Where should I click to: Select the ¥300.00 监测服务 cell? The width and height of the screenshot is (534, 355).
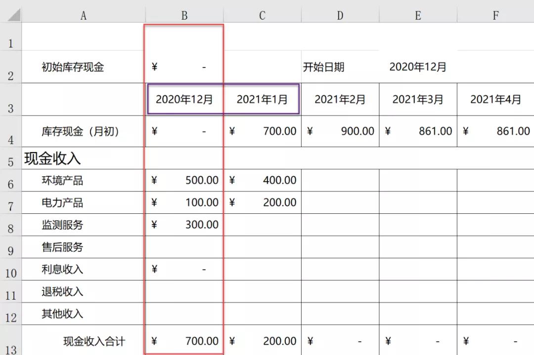(184, 225)
